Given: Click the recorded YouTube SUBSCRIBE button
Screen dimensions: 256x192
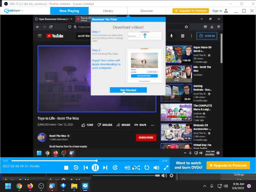Looking at the screenshot, I should [146, 137].
